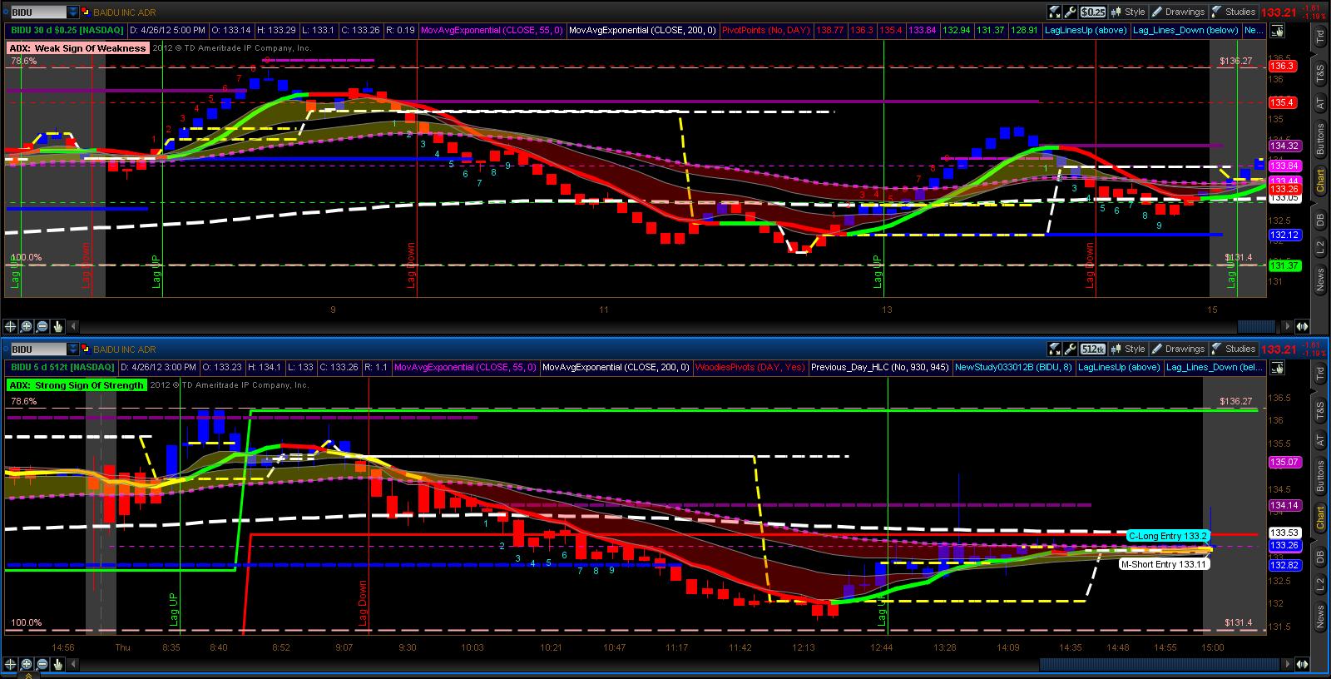Select the Chart side tab on the 30-day chart
Image resolution: width=1331 pixels, height=679 pixels.
[x=1320, y=181]
